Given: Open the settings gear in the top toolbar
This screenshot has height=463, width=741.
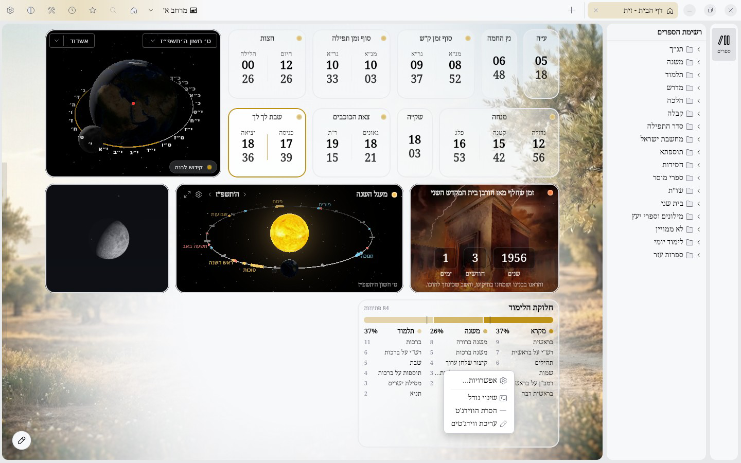Looking at the screenshot, I should click(x=10, y=10).
